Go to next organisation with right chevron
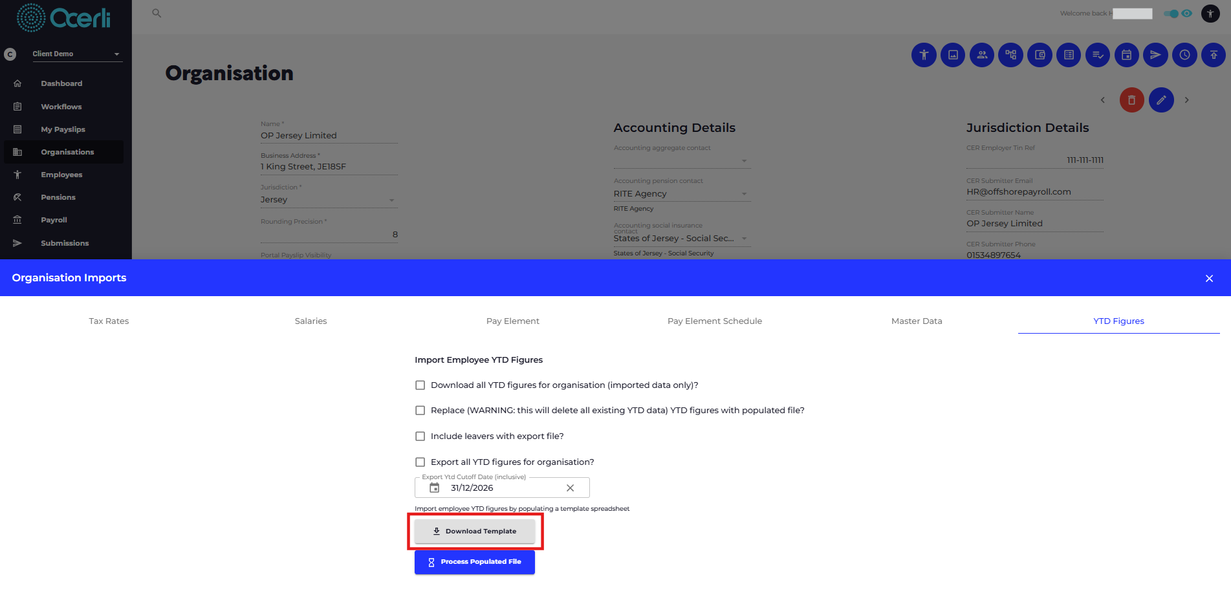1231x602 pixels. [1187, 100]
